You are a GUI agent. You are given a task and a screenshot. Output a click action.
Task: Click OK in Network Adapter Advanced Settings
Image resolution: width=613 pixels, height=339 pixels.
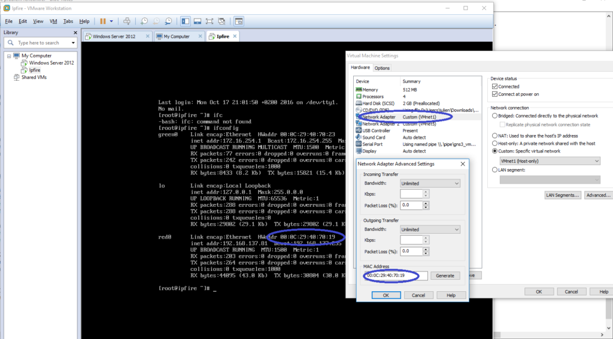pos(386,295)
